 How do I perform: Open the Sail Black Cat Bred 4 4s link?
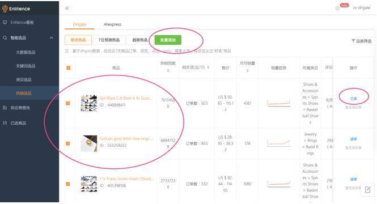[126, 98]
